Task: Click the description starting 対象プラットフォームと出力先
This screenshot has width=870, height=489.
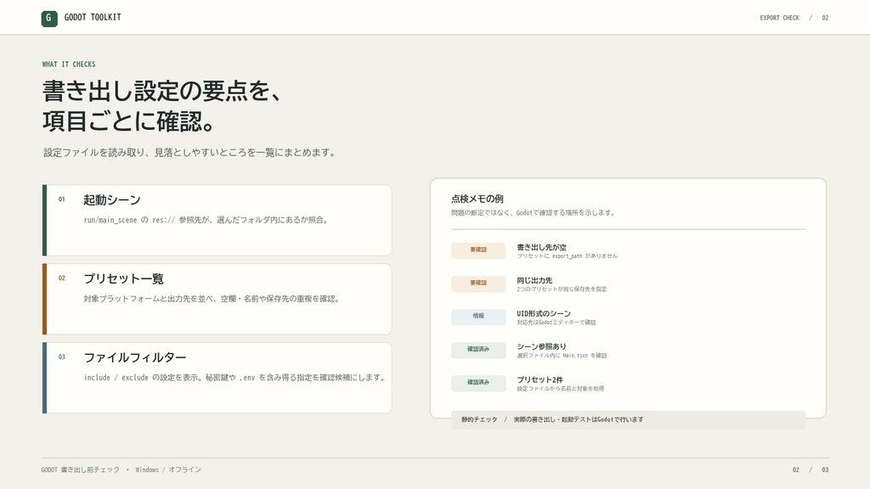Action: (x=212, y=298)
